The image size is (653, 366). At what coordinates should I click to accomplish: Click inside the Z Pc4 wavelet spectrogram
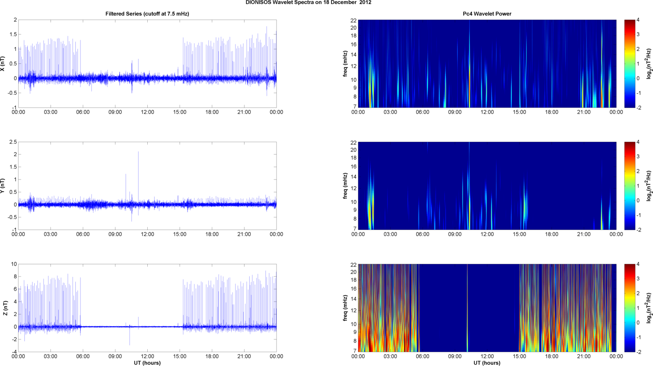tap(487, 308)
